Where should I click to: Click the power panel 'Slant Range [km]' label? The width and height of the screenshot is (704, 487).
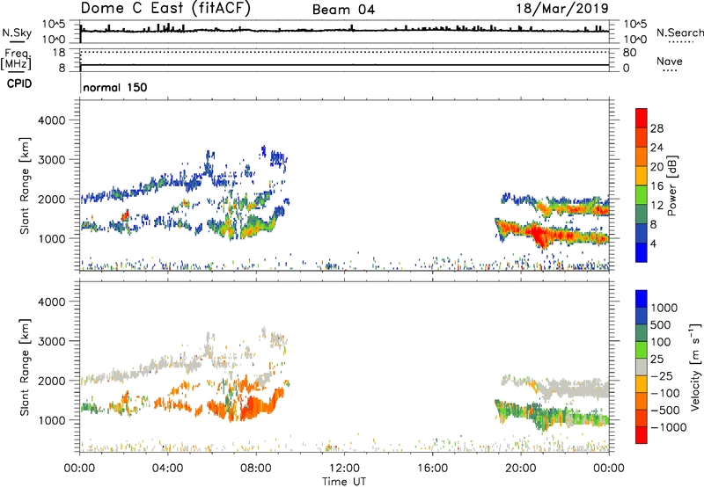tap(25, 185)
